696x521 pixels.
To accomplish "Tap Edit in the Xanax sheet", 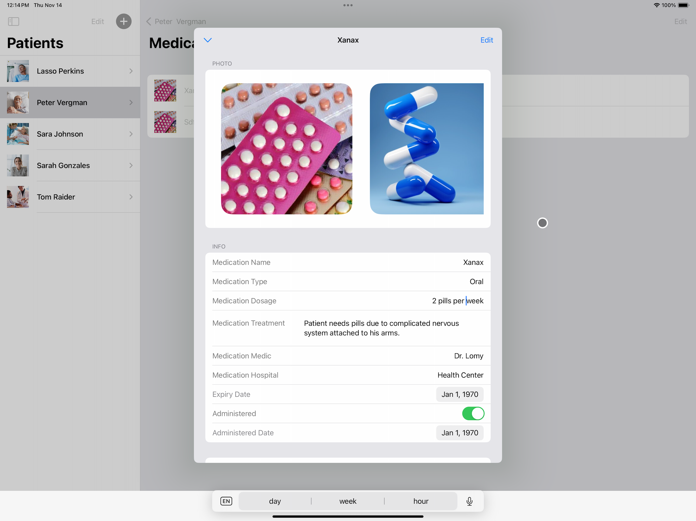I will tap(486, 40).
